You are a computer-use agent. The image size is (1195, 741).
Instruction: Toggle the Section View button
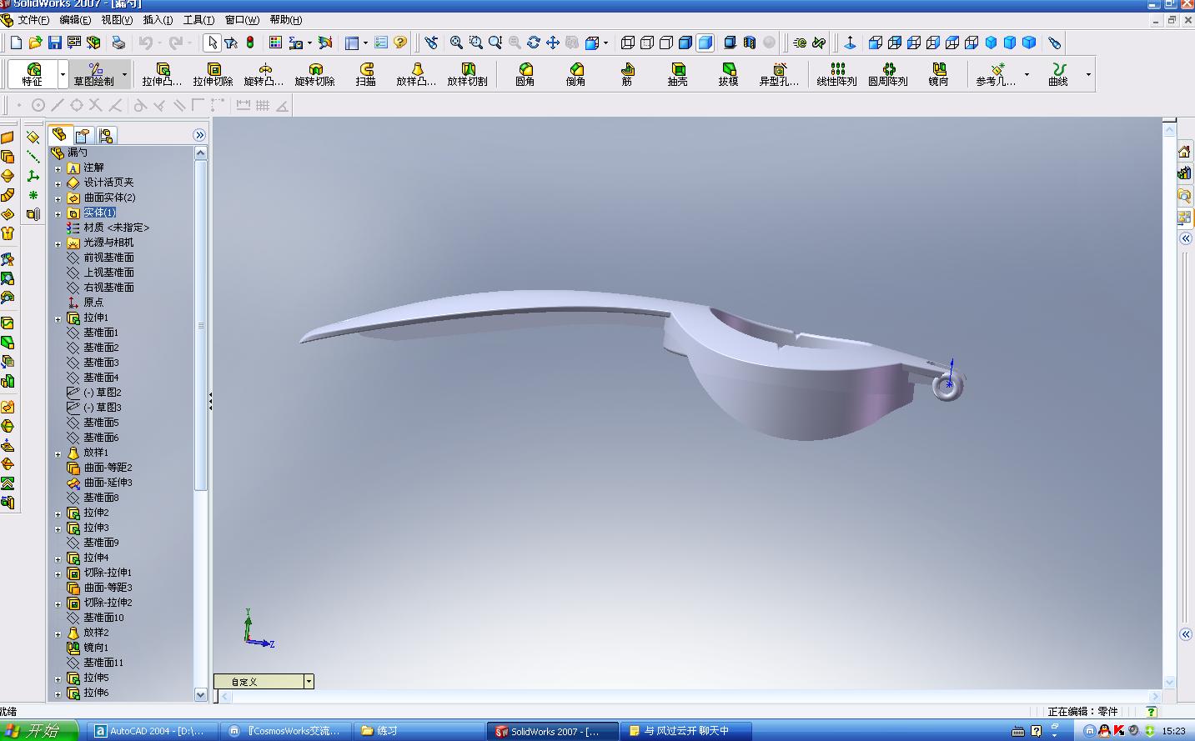click(749, 43)
